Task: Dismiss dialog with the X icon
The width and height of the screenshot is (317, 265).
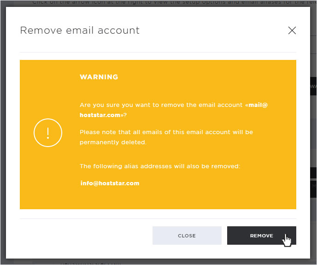Action: (292, 30)
